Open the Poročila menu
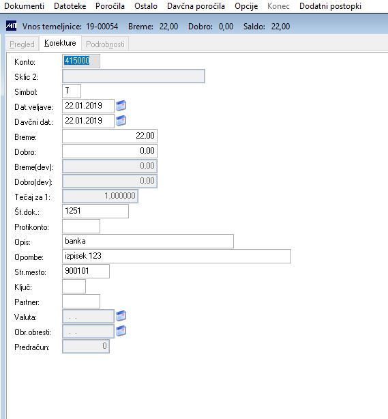 (110, 6)
